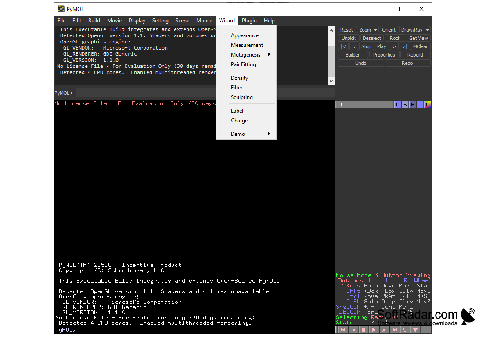Open the File menu
This screenshot has width=486, height=337.
[61, 21]
